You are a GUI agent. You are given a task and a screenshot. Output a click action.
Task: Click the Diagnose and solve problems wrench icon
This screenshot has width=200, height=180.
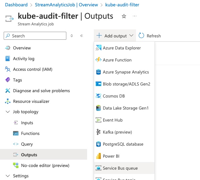(8, 91)
